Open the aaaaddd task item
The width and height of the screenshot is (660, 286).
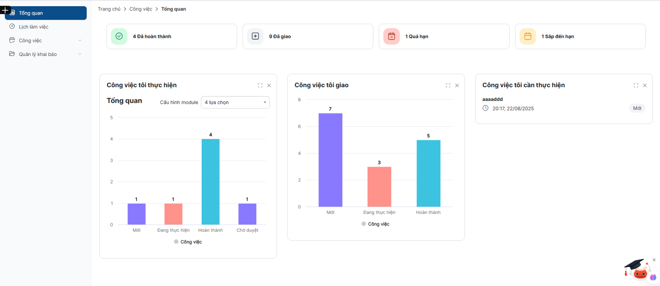(x=493, y=99)
